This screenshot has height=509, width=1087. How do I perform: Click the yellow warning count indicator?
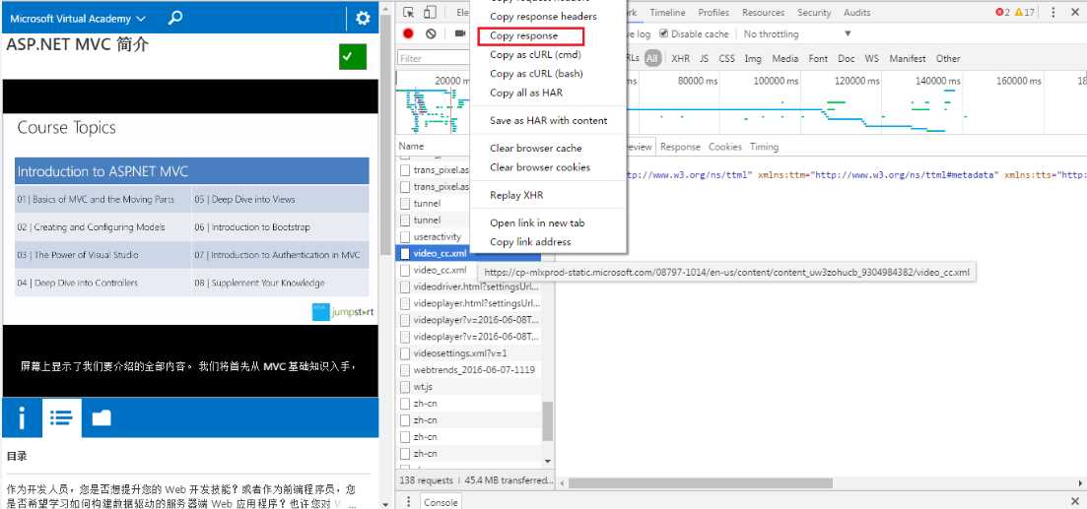1024,13
